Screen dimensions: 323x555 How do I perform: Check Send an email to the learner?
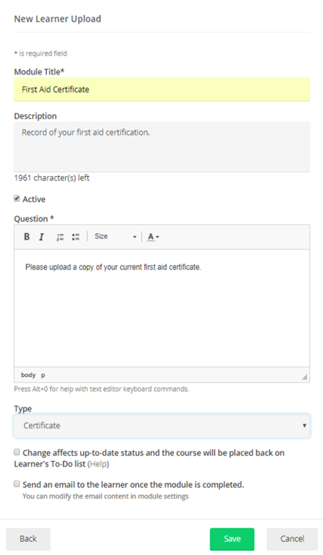pyautogui.click(x=17, y=484)
